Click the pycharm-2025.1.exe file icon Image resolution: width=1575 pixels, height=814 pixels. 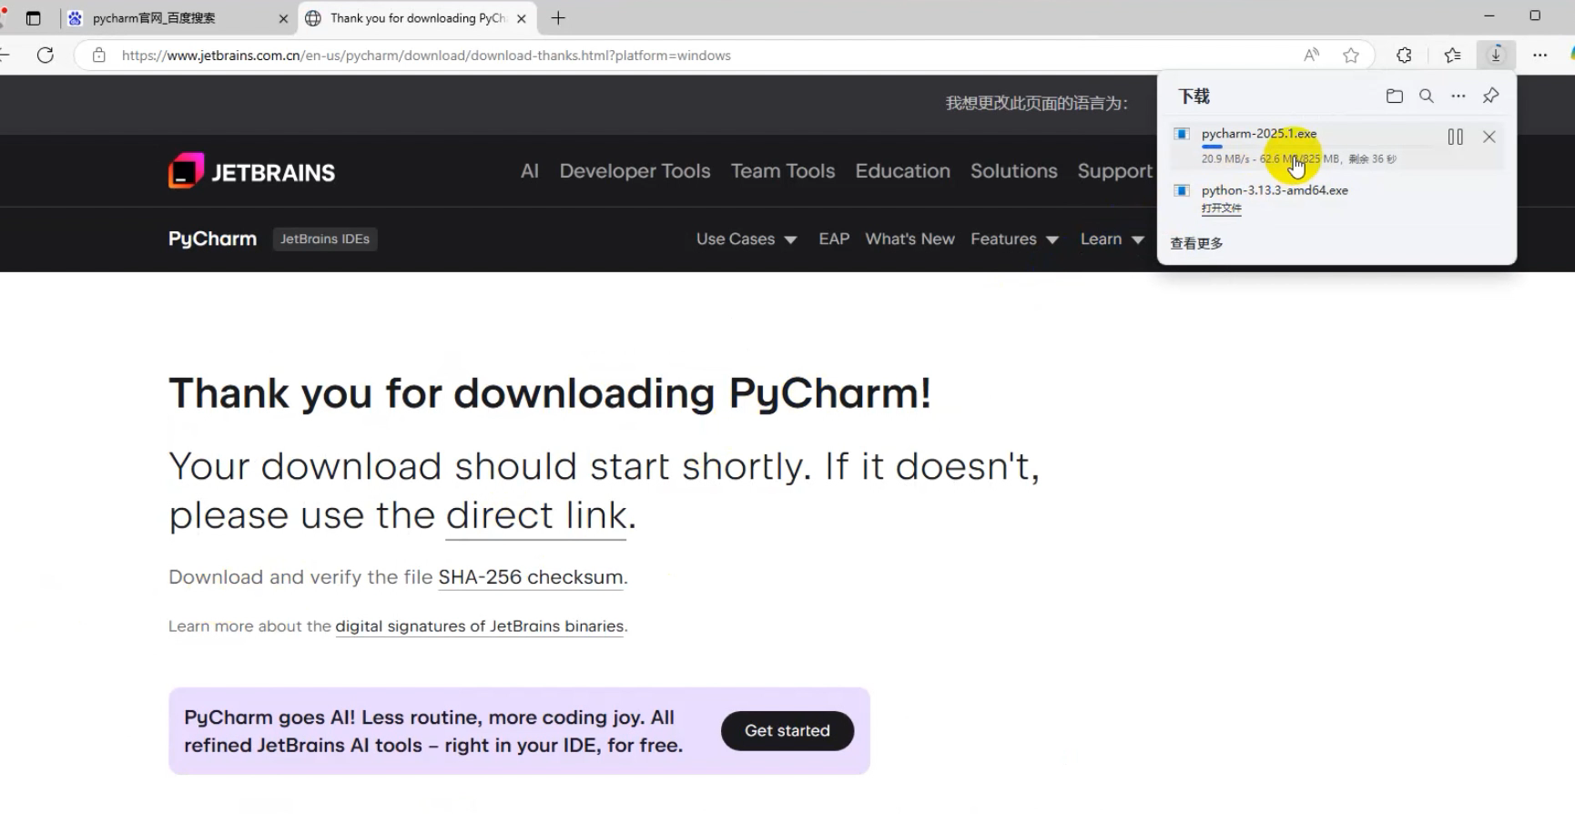coord(1182,134)
